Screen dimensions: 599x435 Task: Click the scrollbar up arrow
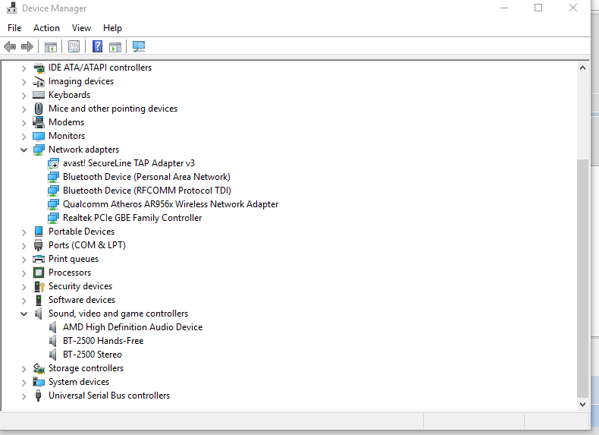click(x=582, y=68)
